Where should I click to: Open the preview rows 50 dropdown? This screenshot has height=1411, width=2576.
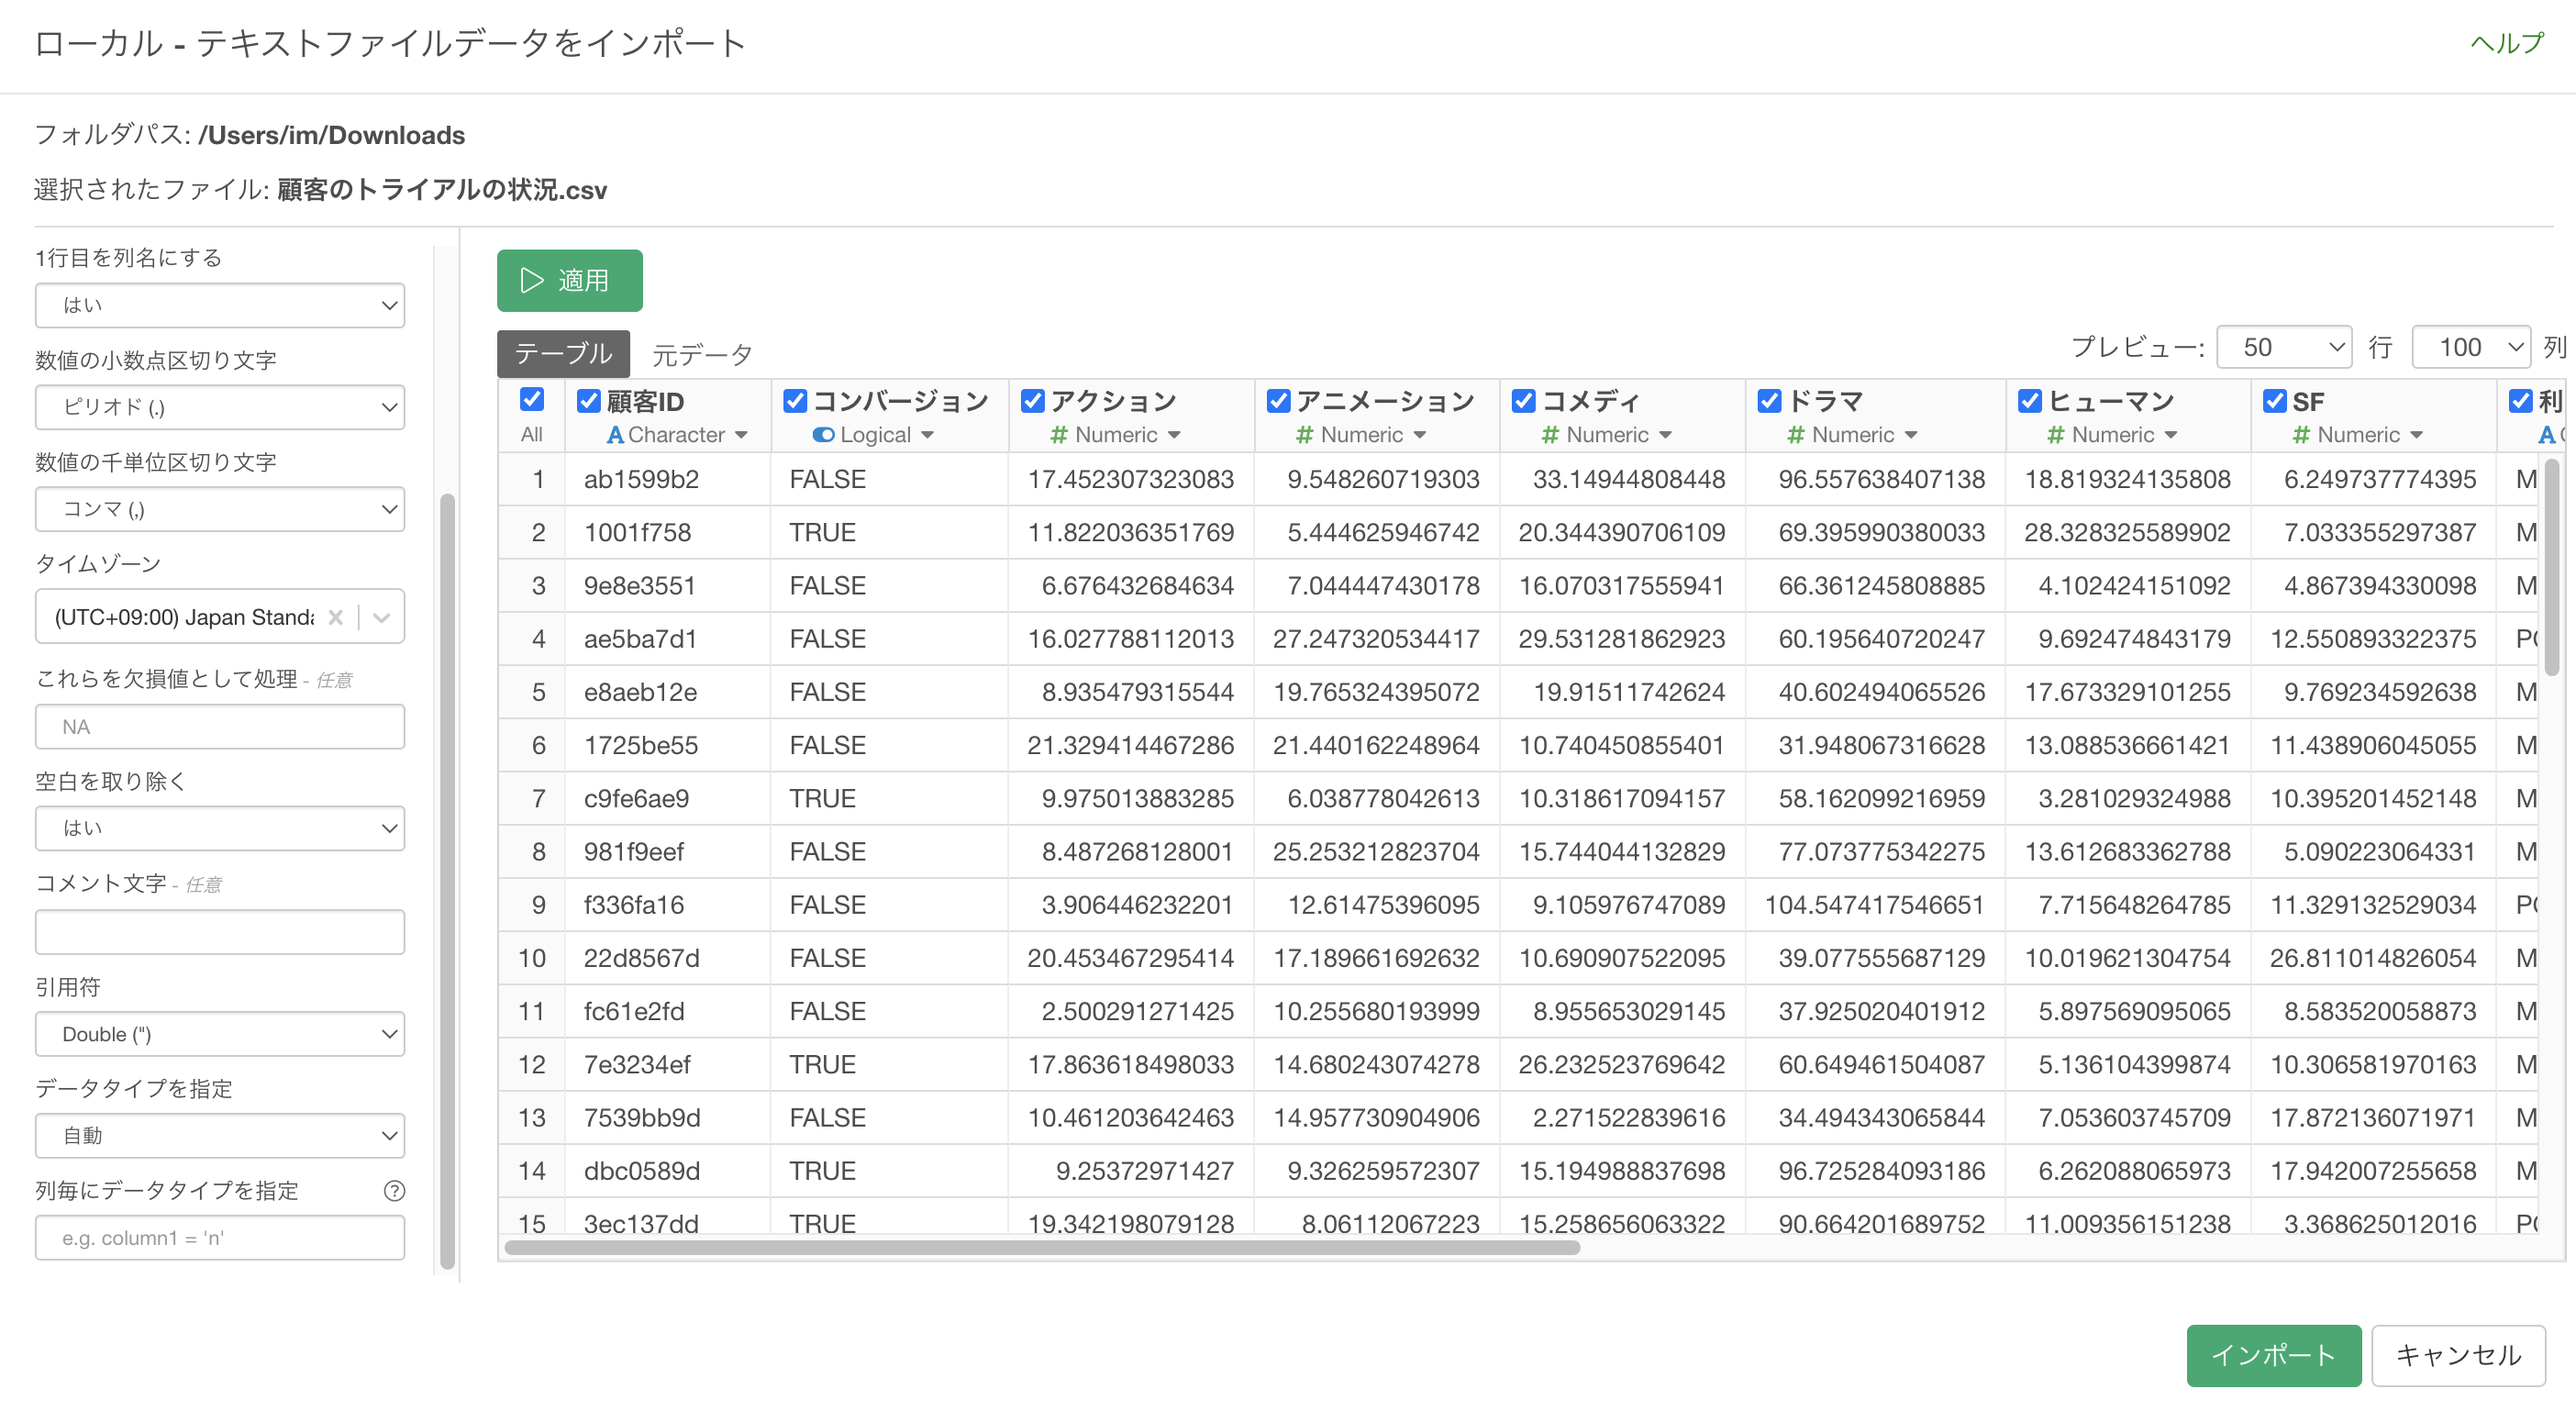tap(2283, 347)
